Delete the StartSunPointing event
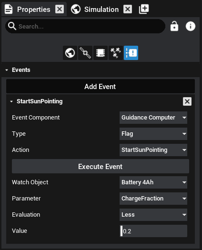Viewport: 202px width, 250px height. (x=187, y=101)
